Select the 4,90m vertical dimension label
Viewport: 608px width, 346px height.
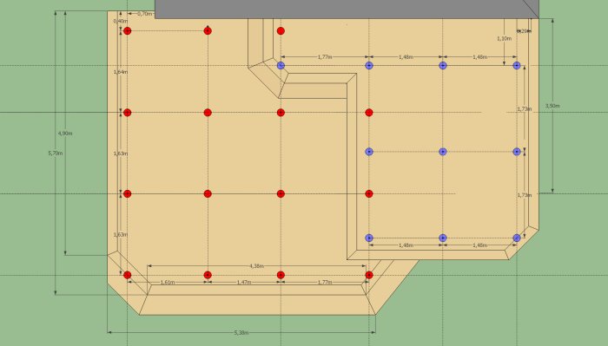coord(65,134)
